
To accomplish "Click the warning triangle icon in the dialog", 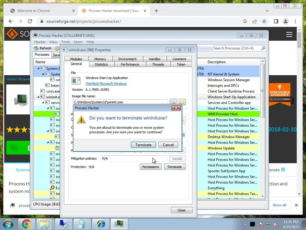I will pyautogui.click(x=81, y=119).
